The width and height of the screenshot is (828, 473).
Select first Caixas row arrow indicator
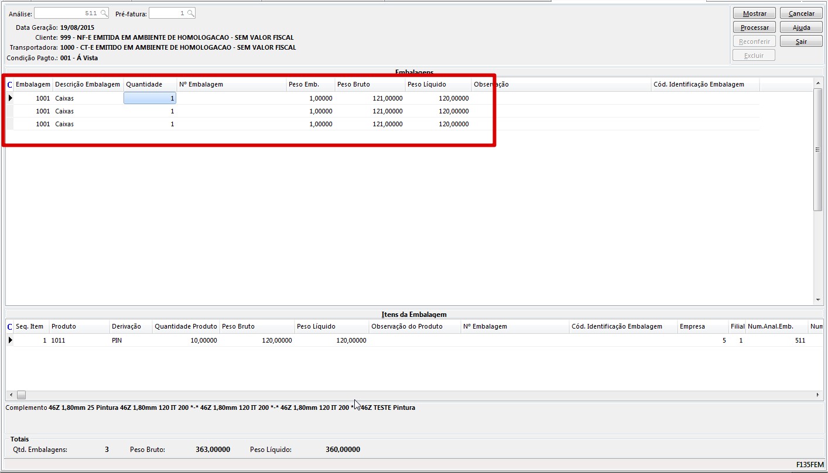pyautogui.click(x=10, y=98)
